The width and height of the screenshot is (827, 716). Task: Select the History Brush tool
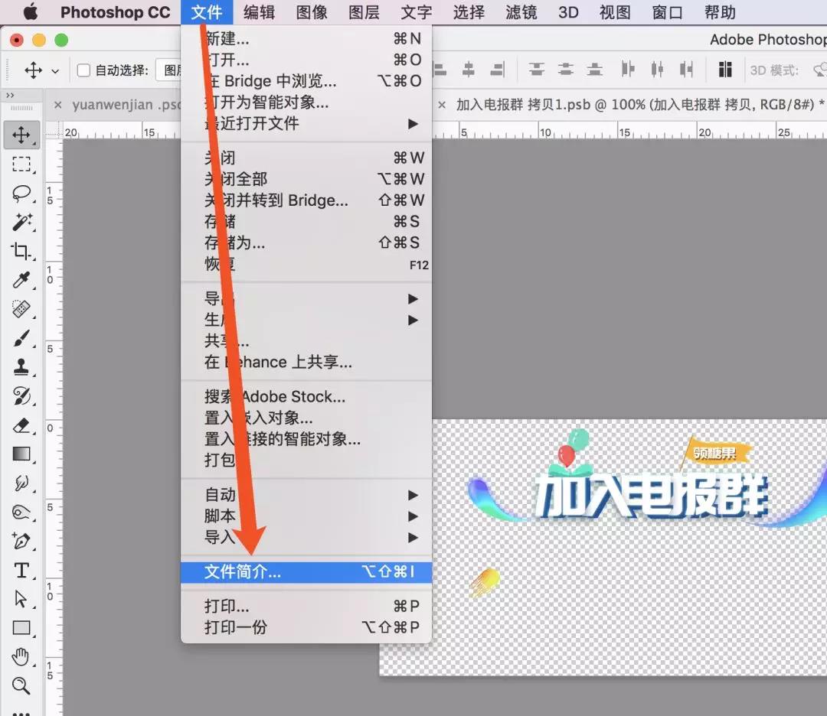click(21, 396)
